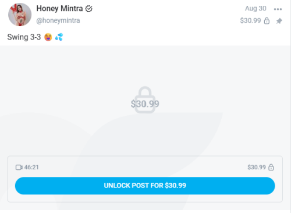Click the locked media placeholder area

tap(145, 100)
